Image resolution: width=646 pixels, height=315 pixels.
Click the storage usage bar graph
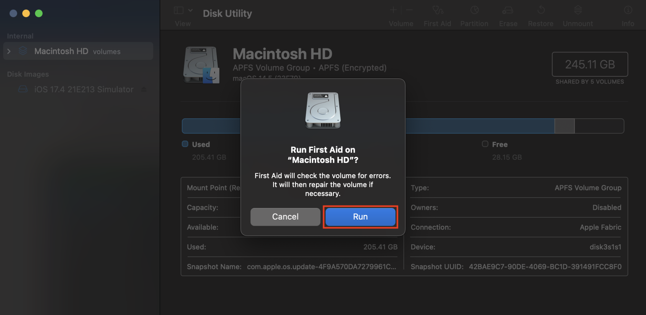pos(517,126)
